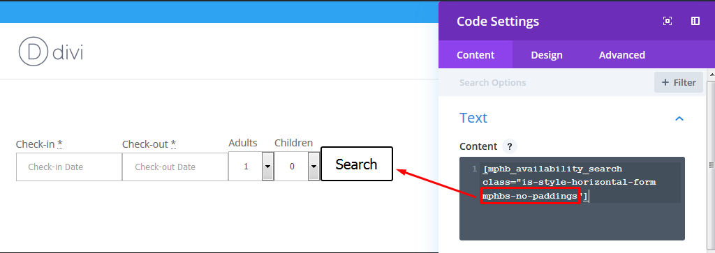Click the + Filter button
The width and height of the screenshot is (715, 253).
point(679,82)
